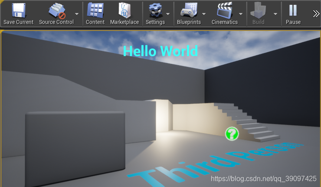This screenshot has width=321, height=187.
Task: Expand the Cinematics dropdown arrow
Action: [x=241, y=14]
